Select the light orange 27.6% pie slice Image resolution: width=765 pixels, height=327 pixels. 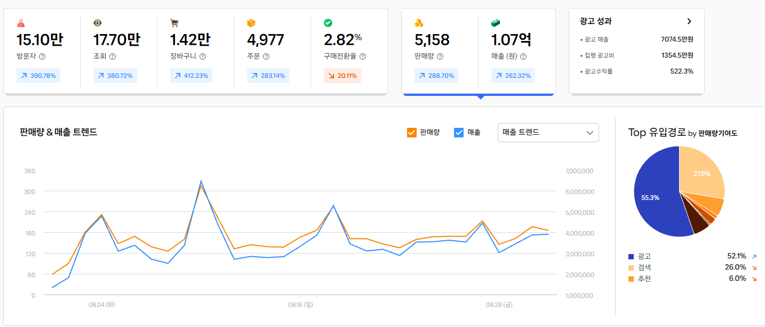[702, 173]
